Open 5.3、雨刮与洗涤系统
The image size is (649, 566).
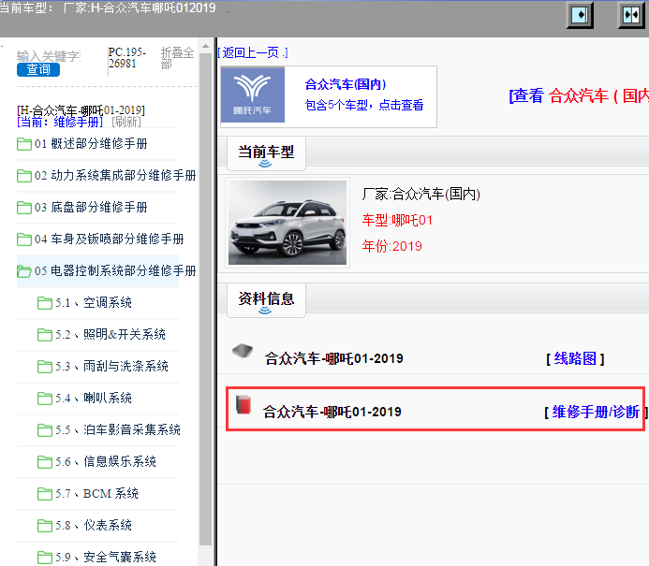coord(111,367)
